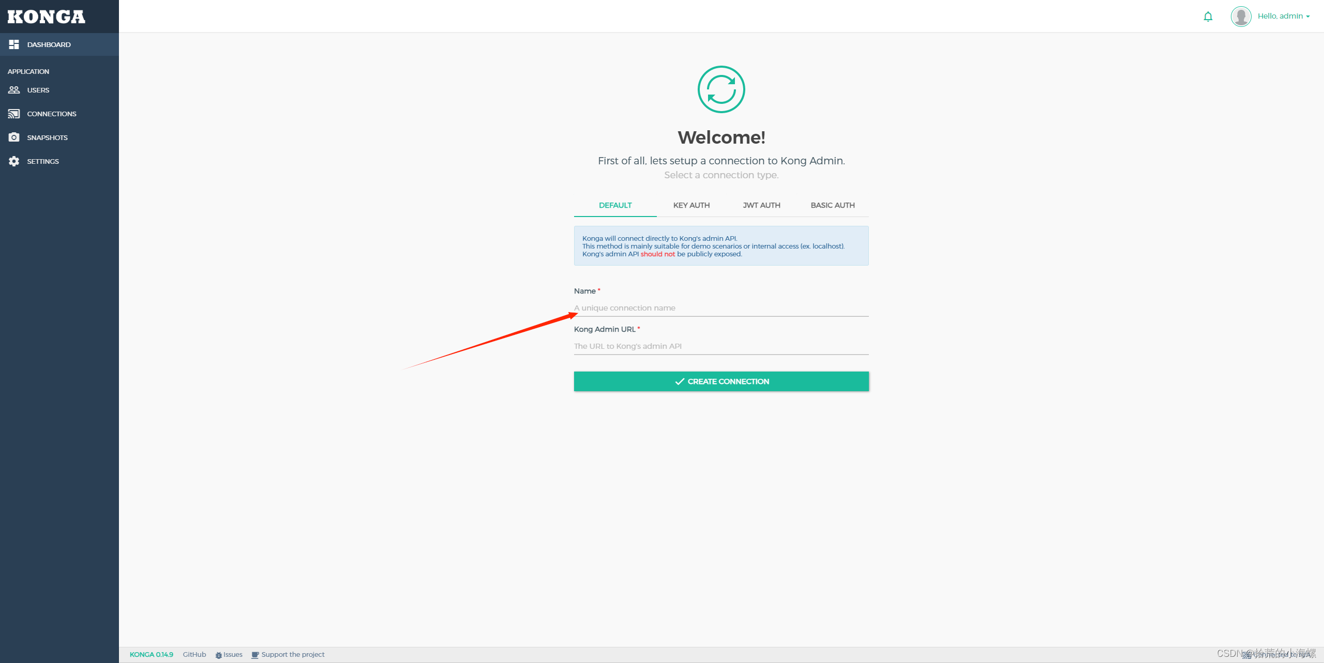This screenshot has width=1324, height=663.
Task: Select the KEY AUTH tab
Action: point(691,205)
